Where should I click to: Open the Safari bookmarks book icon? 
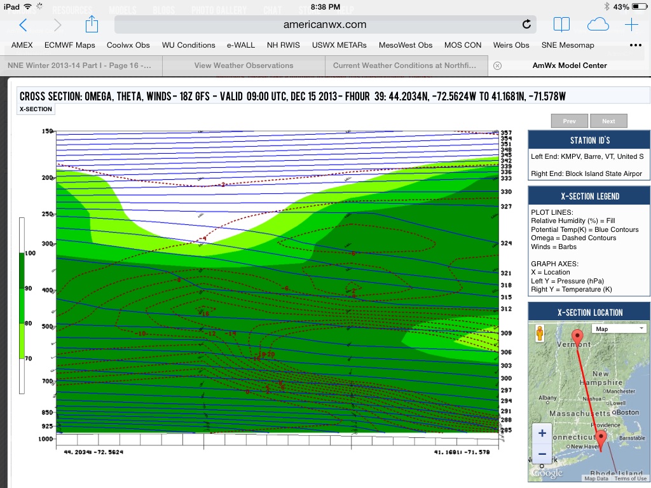[561, 25]
